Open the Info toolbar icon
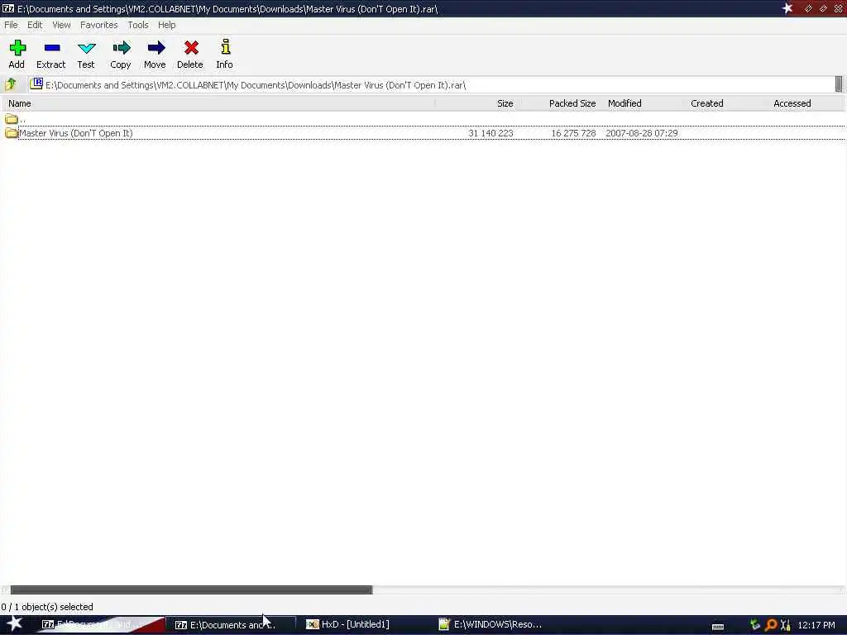This screenshot has height=635, width=847. (225, 47)
